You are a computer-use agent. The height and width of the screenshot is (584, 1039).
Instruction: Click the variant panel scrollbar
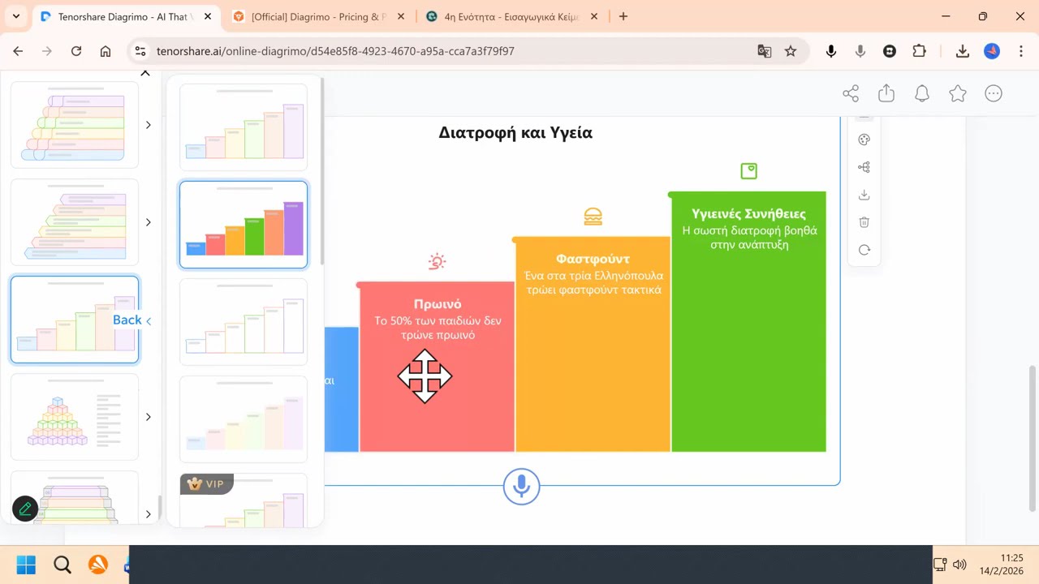tap(322, 170)
